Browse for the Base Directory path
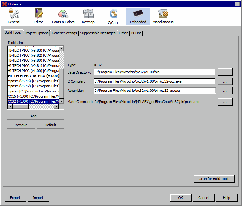The height and width of the screenshot is (206, 242). [225, 72]
